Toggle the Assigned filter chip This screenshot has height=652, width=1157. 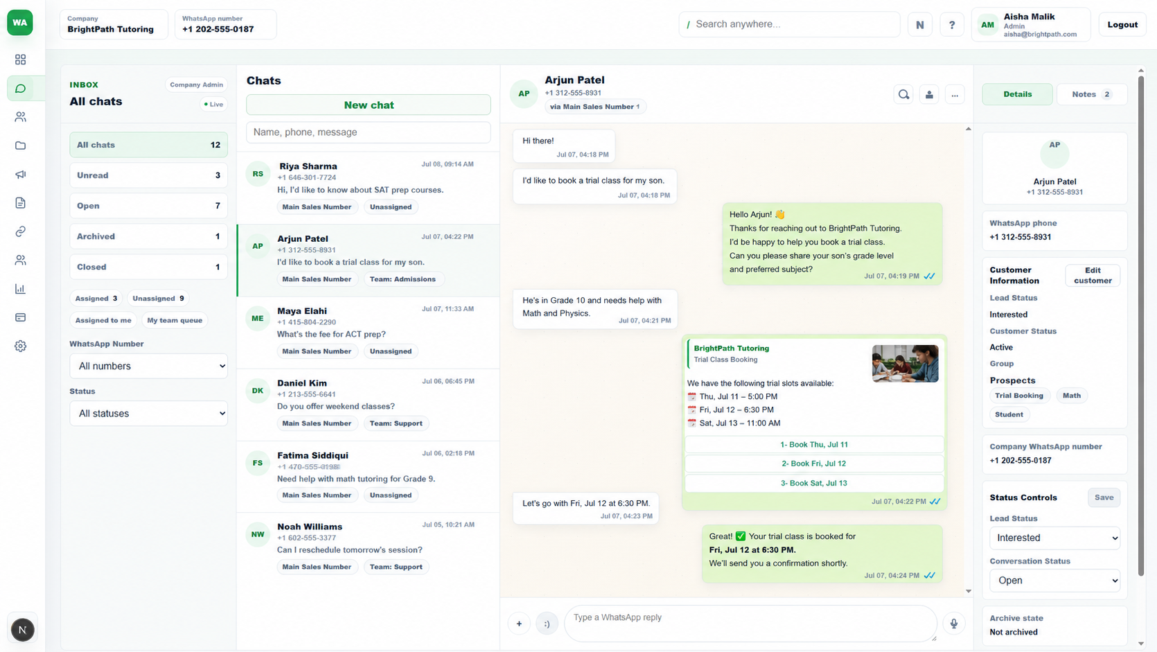(96, 299)
